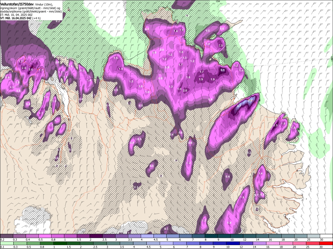
Task: Click the 15W longitude label at the top
Action: pyautogui.click(x=218, y=1)
